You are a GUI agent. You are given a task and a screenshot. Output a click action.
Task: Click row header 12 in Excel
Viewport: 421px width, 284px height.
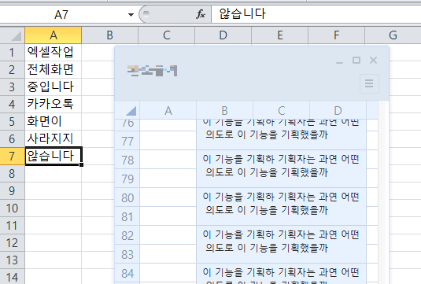pyautogui.click(x=13, y=242)
